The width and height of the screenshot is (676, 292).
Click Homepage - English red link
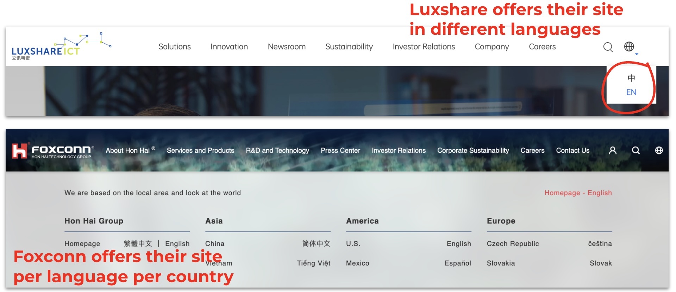[x=578, y=193]
